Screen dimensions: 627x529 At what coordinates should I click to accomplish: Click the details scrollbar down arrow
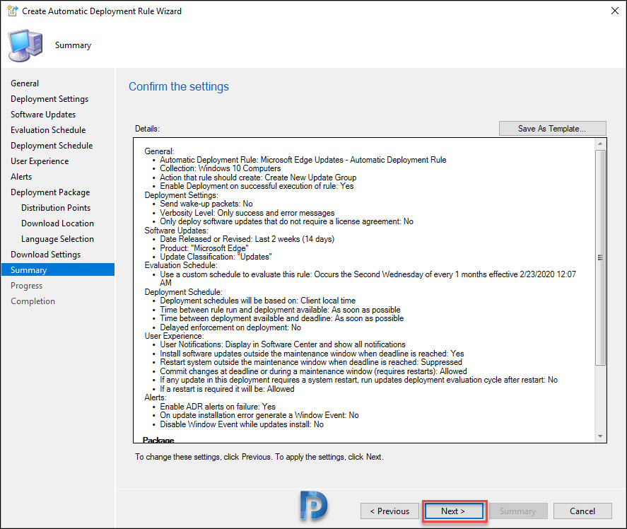[x=600, y=436]
